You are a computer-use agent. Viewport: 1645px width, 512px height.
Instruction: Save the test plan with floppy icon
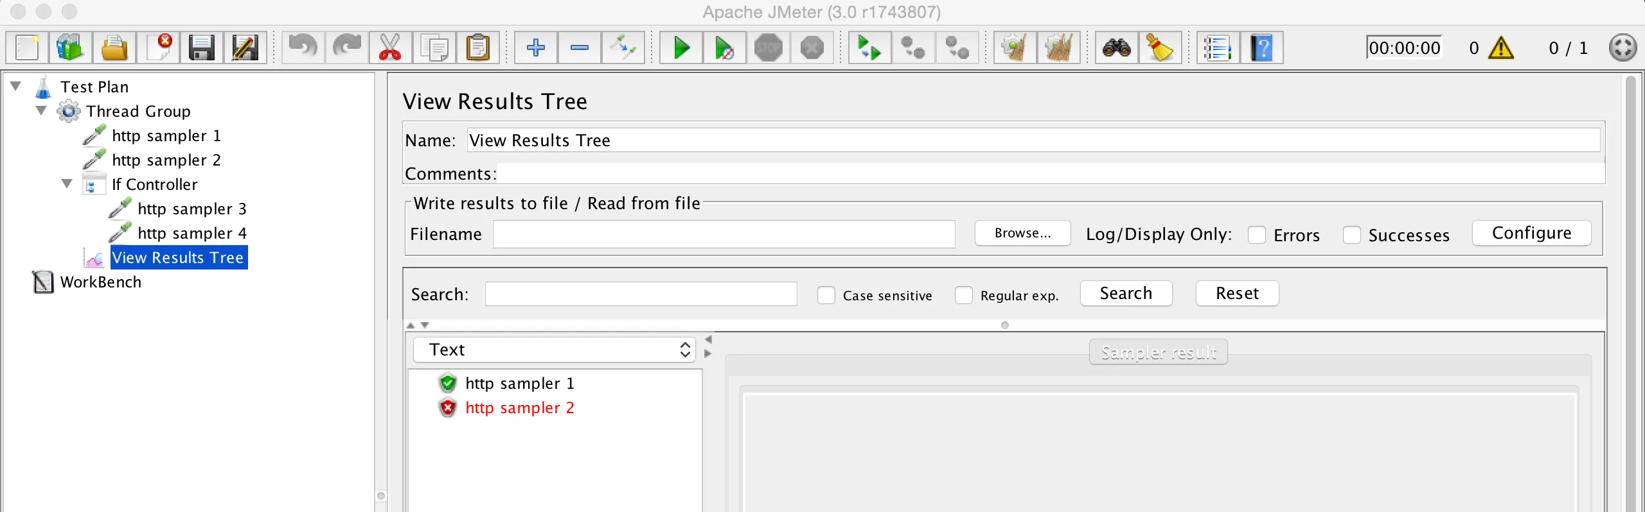pyautogui.click(x=201, y=47)
